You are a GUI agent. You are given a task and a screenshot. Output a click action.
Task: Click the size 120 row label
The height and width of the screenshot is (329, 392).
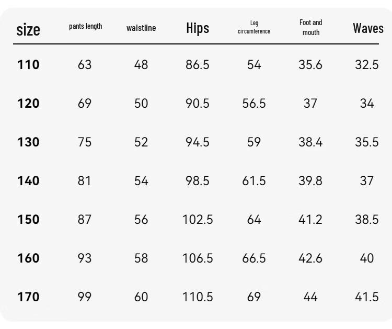28,104
